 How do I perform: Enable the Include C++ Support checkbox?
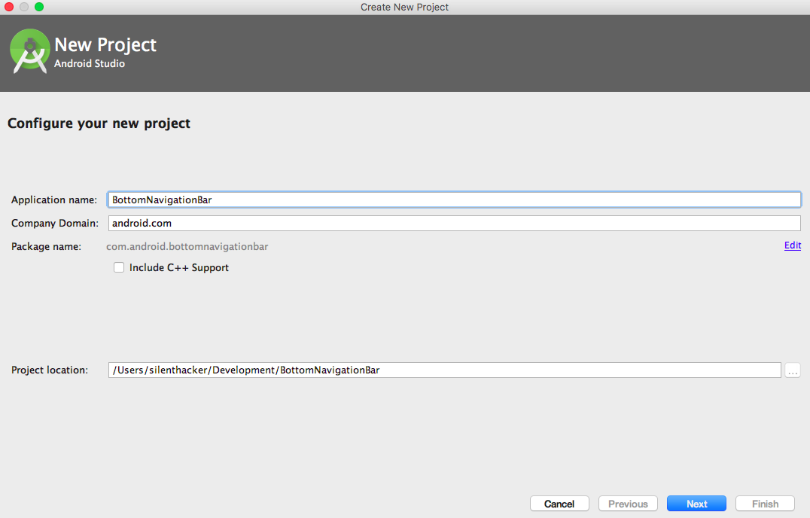(x=118, y=267)
